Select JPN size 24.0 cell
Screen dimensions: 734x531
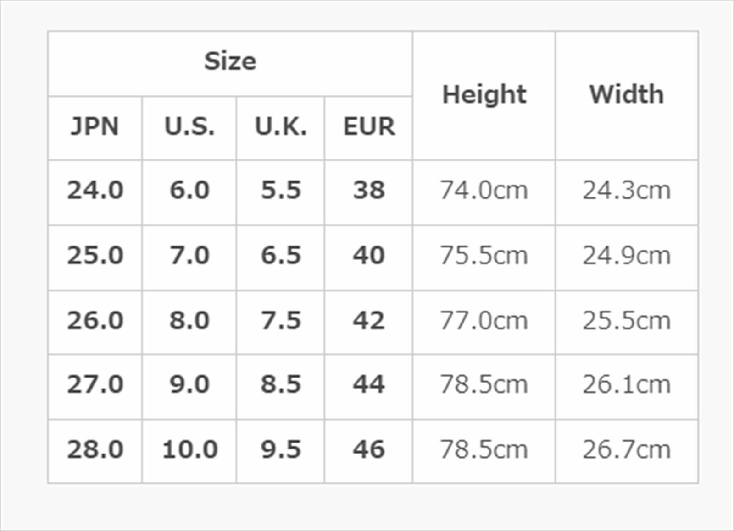pyautogui.click(x=95, y=192)
